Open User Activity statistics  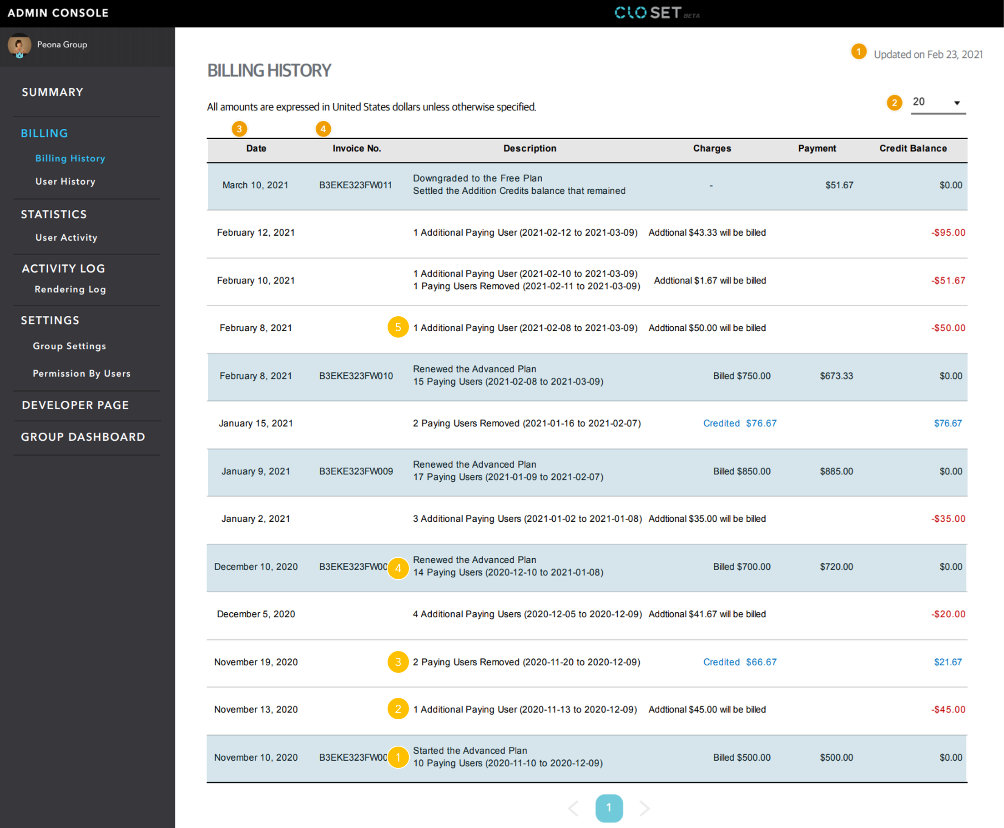66,237
